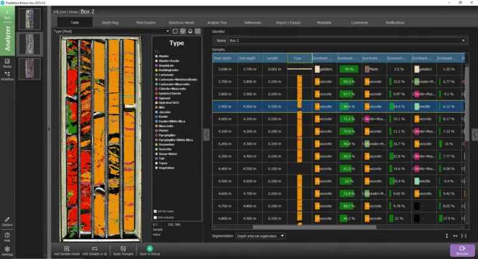Viewport: 478px width, 259px height.
Task: Open the Help icon in sidebar
Action: click(x=7, y=237)
